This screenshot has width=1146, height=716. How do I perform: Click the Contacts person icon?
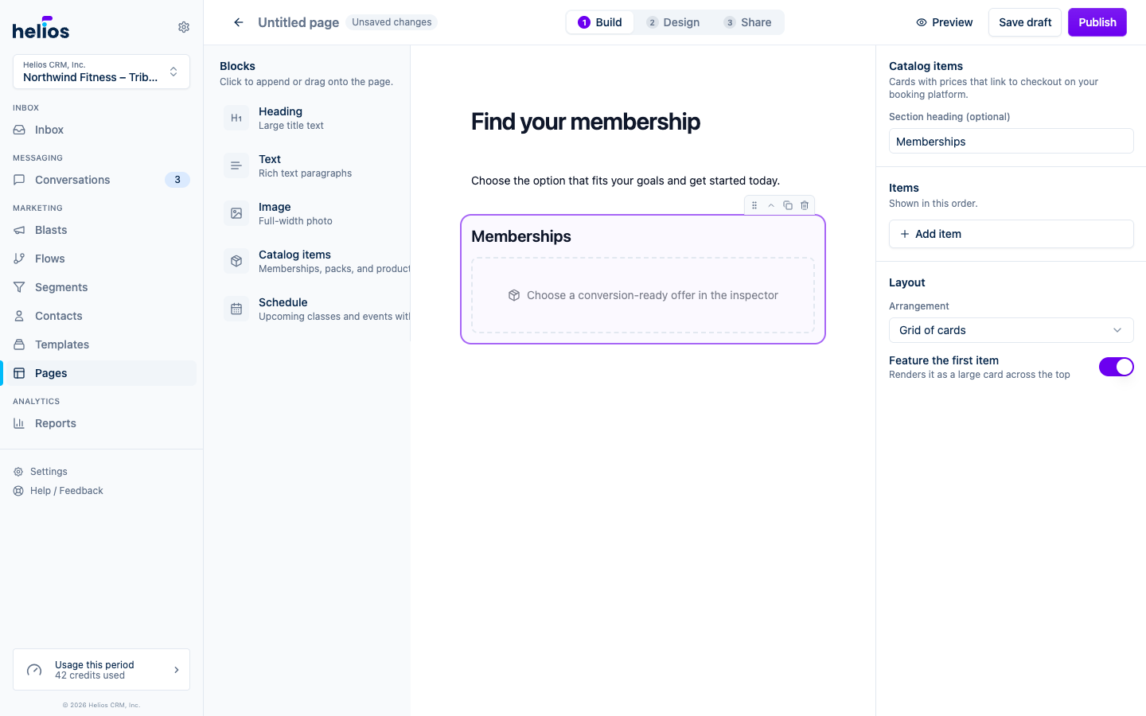[19, 316]
